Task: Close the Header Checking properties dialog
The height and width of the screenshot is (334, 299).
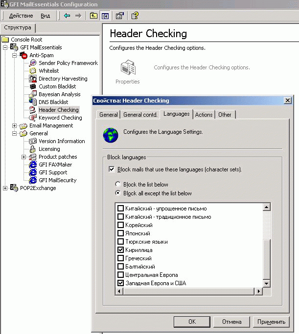Action: point(288,100)
